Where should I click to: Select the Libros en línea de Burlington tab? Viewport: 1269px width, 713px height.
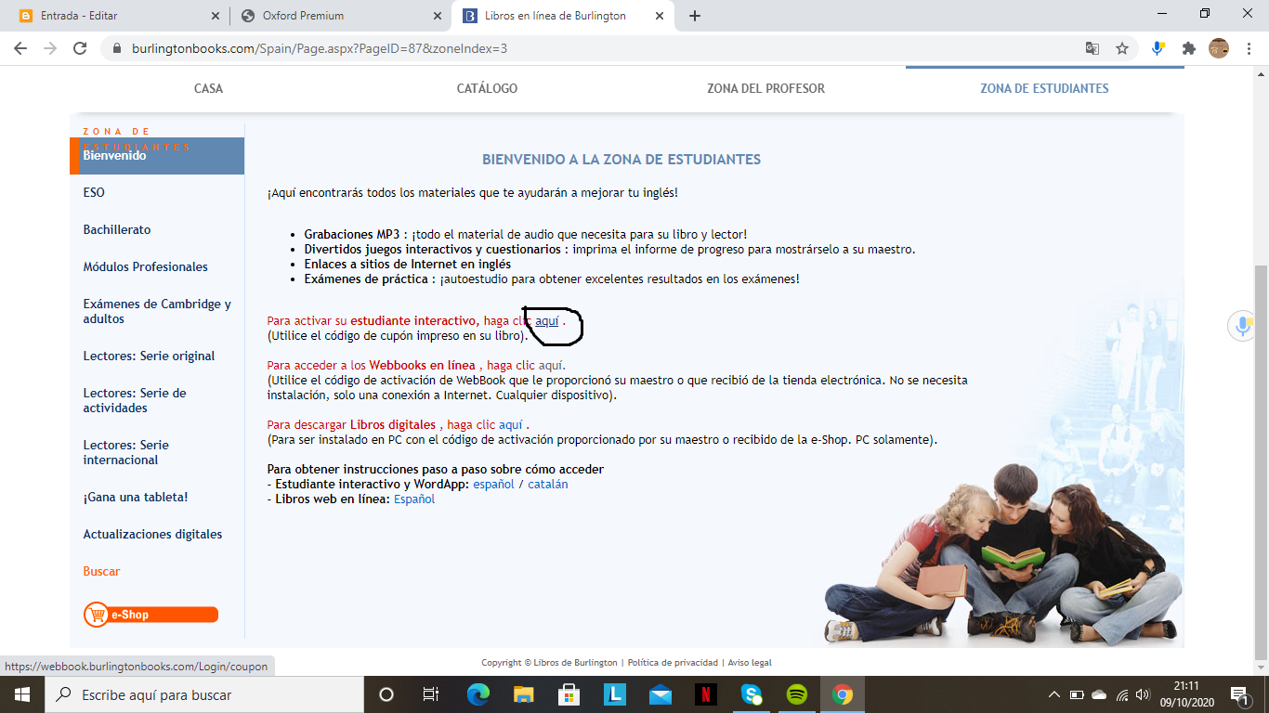tap(562, 16)
